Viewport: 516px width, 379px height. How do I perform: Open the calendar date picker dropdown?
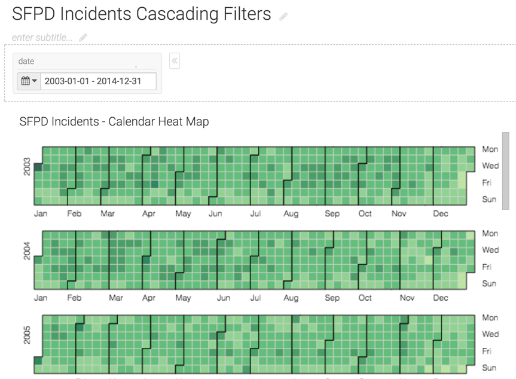tap(29, 81)
